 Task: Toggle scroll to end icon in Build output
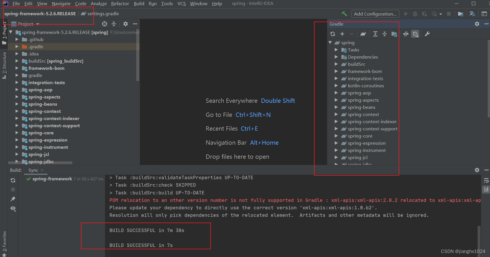point(486,189)
